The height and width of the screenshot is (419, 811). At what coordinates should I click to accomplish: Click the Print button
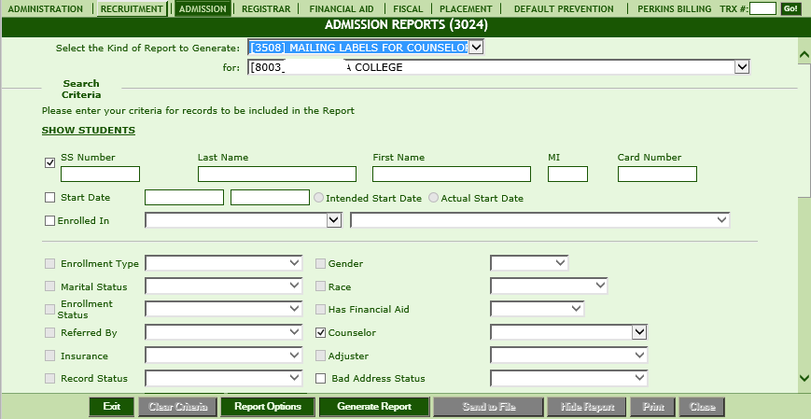[x=652, y=407]
